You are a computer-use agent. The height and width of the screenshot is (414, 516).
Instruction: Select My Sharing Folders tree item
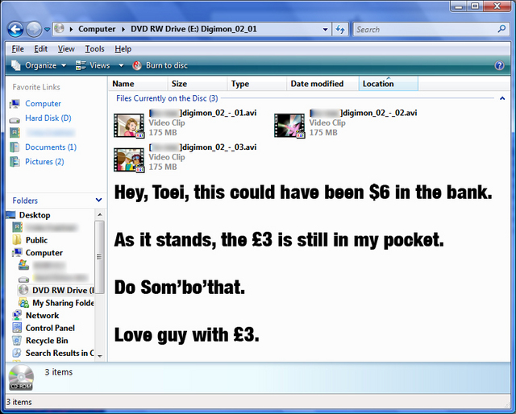click(63, 303)
